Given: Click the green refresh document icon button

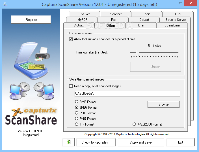Looking at the screenshot, I should pos(68,142).
